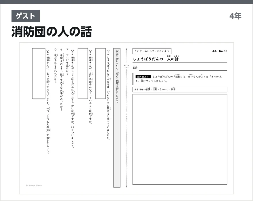Click the 小4 No.06 worksheet number
Image resolution: width=253 pixels, height=201 pixels.
[220, 51]
